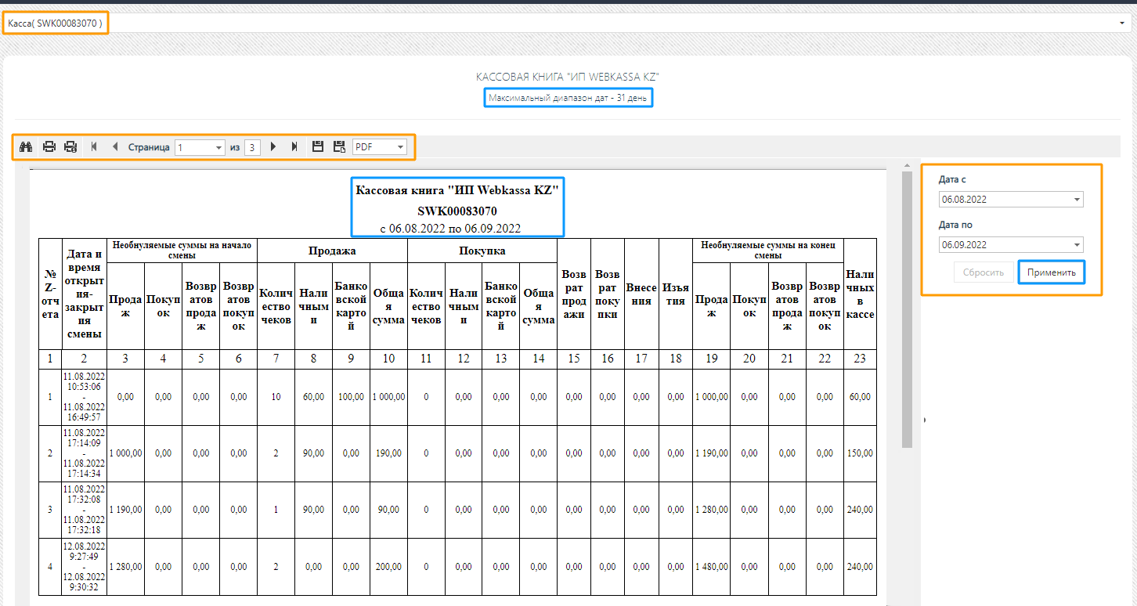Click the report vertical scrollbar
Viewport: 1137px width, 606px height.
pos(907,309)
